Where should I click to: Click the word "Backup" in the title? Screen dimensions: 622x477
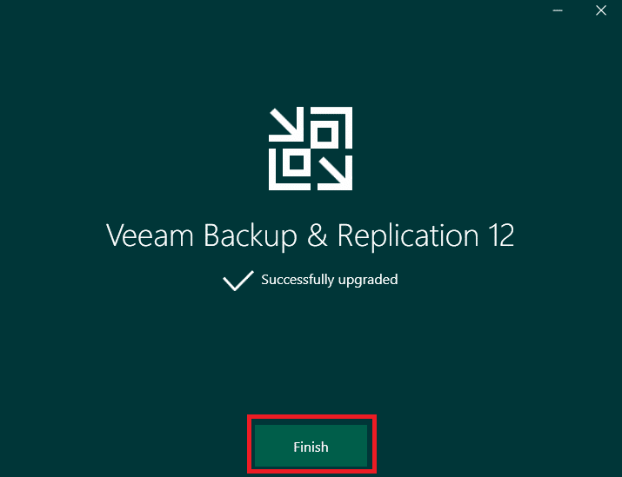[x=251, y=236]
